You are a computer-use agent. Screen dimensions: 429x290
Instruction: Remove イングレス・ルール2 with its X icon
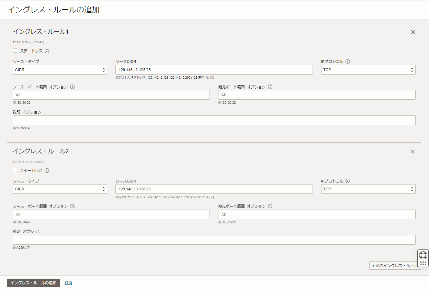coord(413,152)
